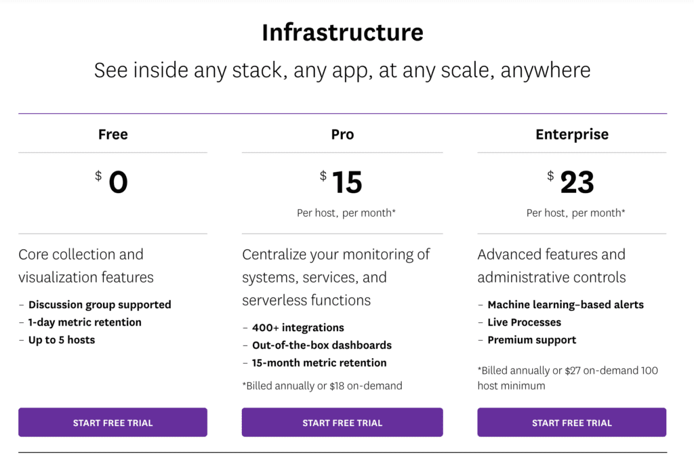Start free trial for the Enterprise plan
The width and height of the screenshot is (694, 472).
coord(572,423)
